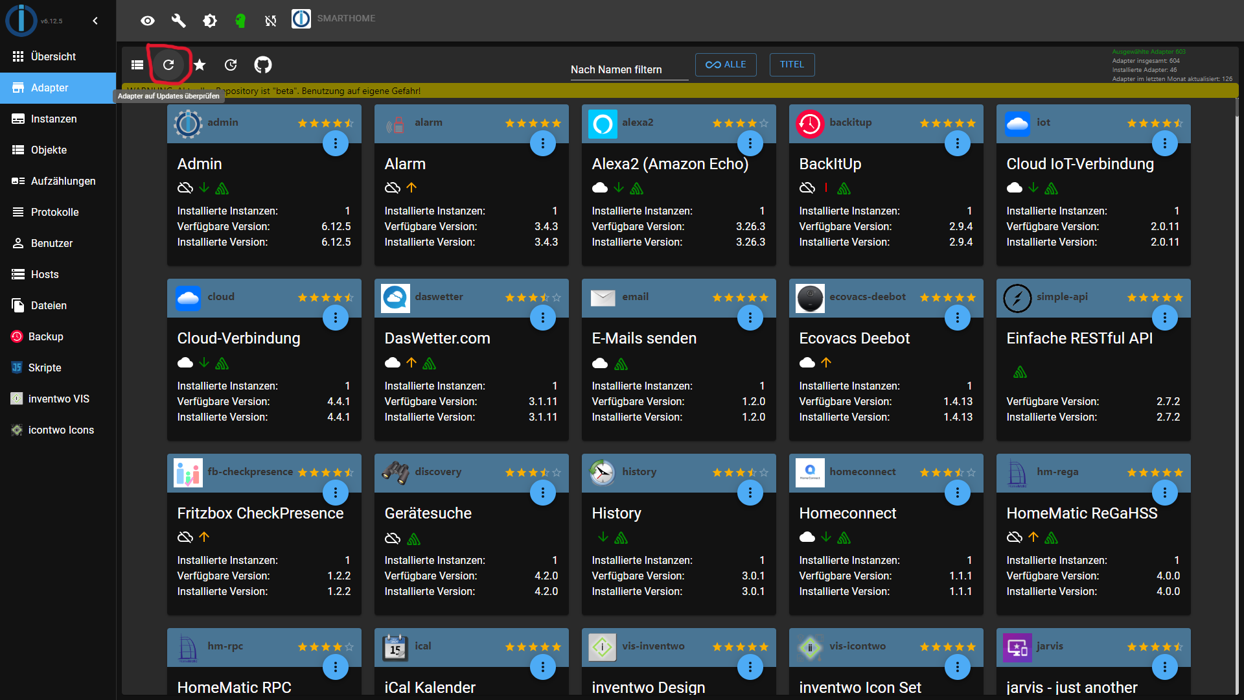1244x700 pixels.
Task: Open icontwo Icons sidebar entry
Action: (58, 430)
